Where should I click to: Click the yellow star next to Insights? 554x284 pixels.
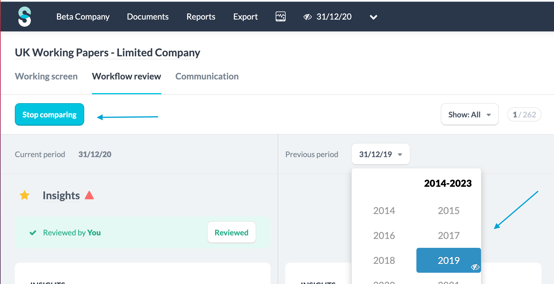[25, 195]
